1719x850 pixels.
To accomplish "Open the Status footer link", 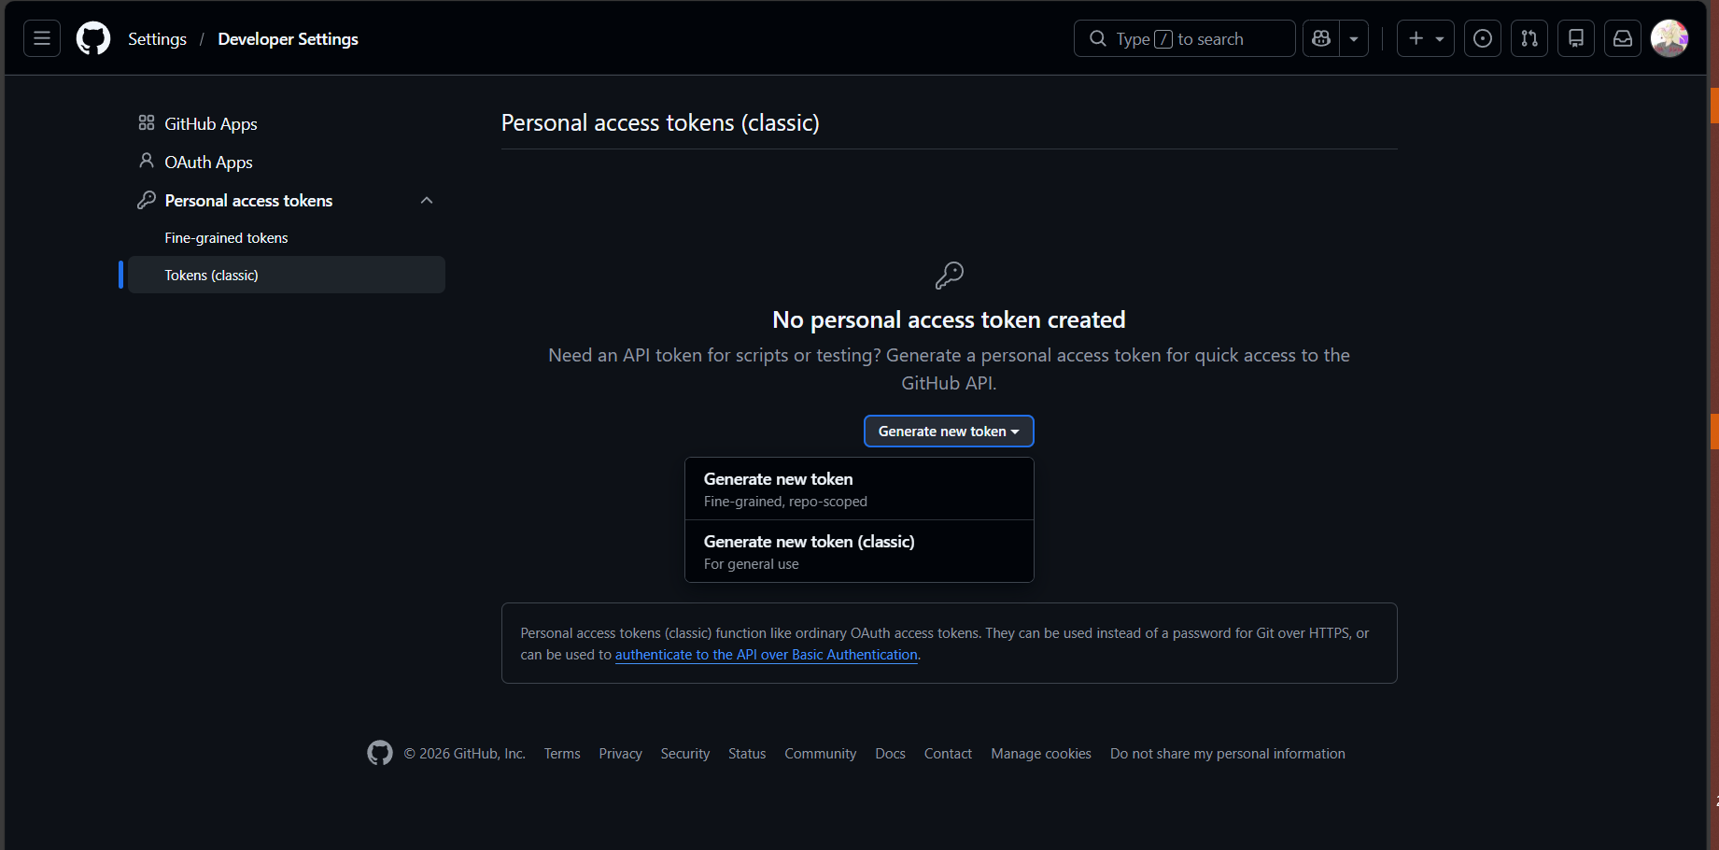I will click(x=747, y=754).
